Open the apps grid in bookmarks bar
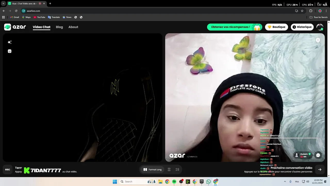Viewport: 330px width, 186px height. 3,17
